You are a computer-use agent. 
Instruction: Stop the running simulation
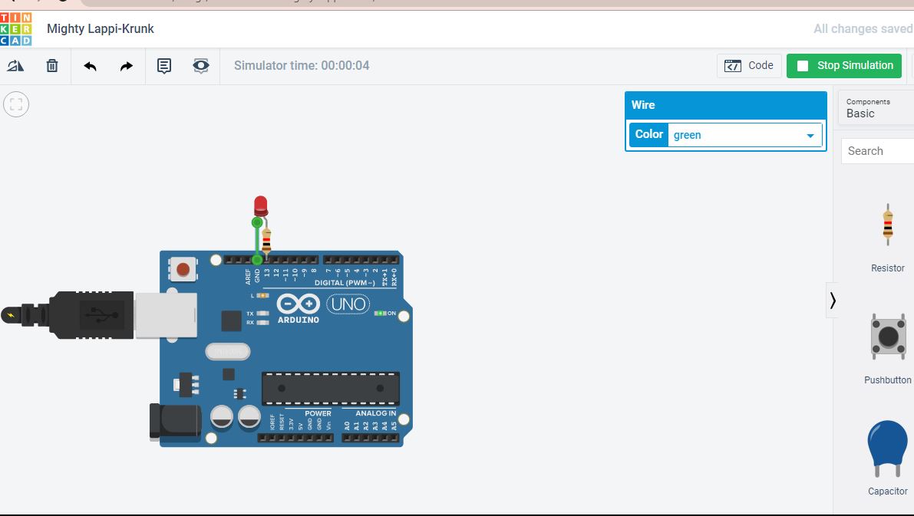tap(844, 66)
